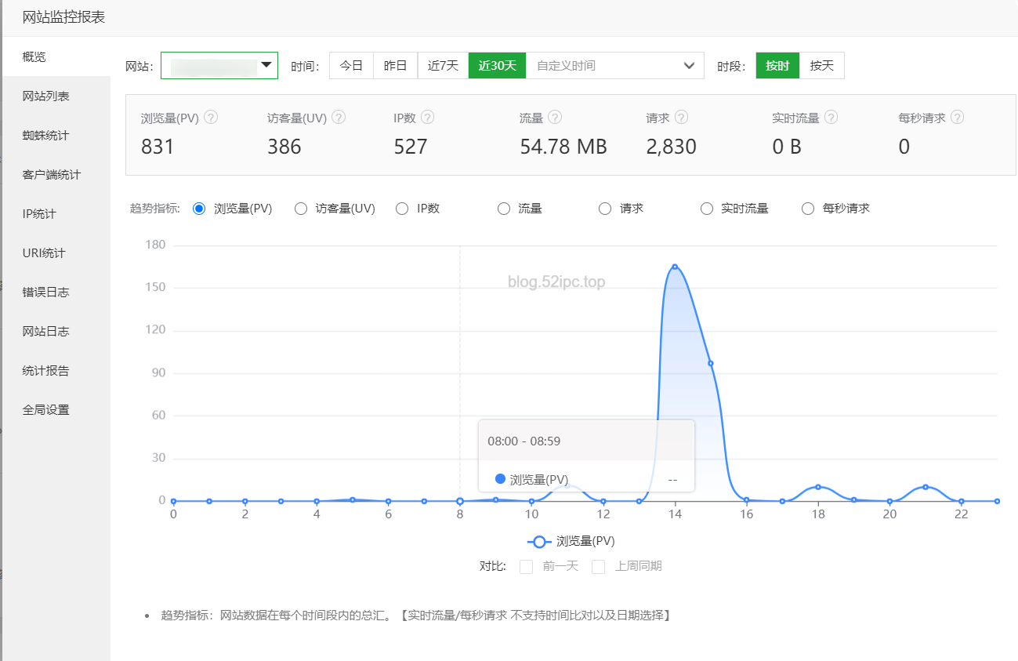Open 错误日志 in sidebar
The height and width of the screenshot is (661, 1018).
point(56,292)
